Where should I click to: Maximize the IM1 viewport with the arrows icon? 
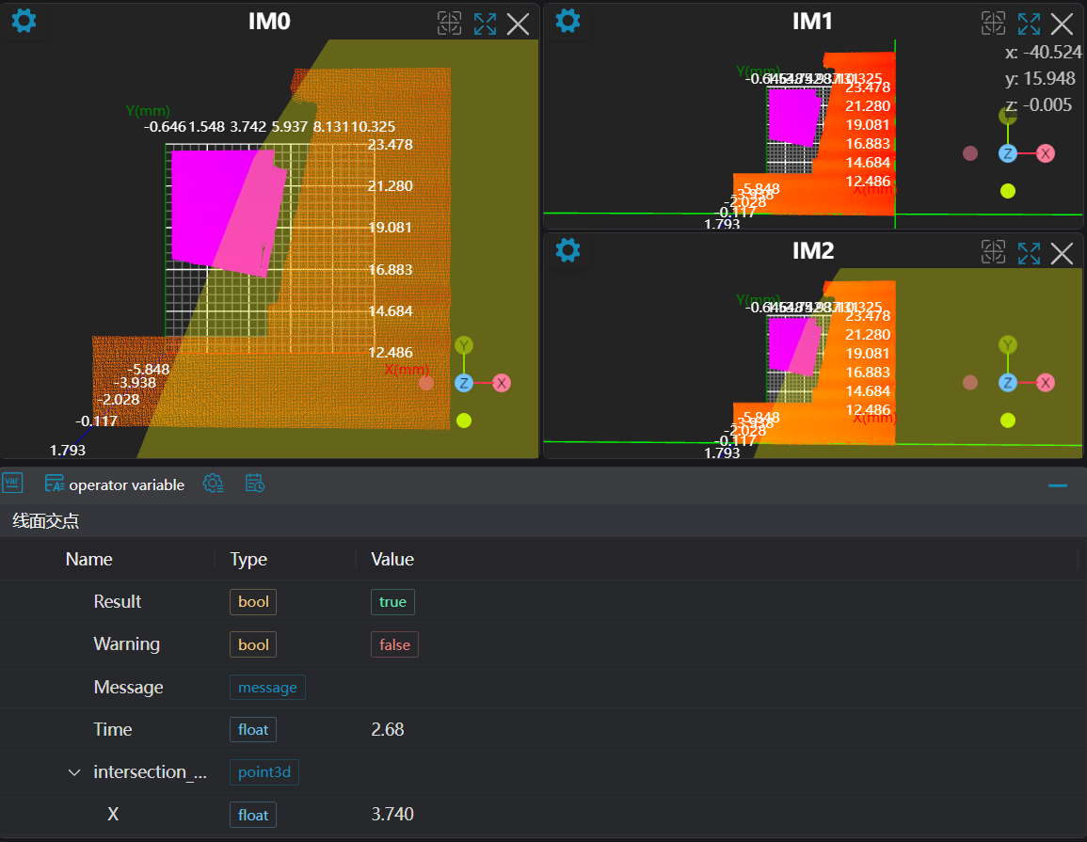pos(1029,24)
